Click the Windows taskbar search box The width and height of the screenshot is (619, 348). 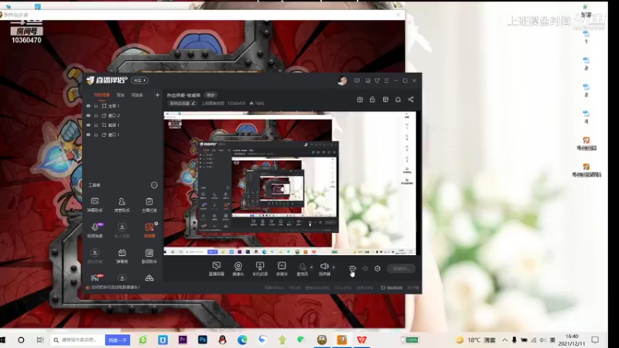coord(78,339)
